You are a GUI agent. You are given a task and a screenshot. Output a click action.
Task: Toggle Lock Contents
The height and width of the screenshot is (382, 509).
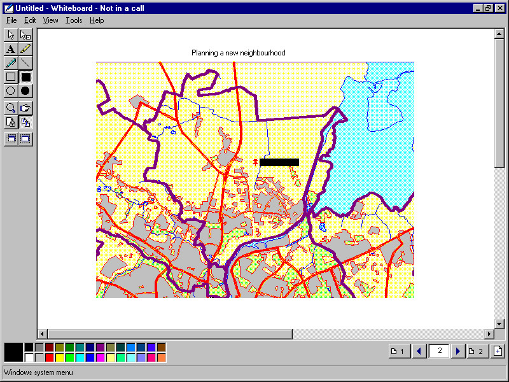point(11,122)
